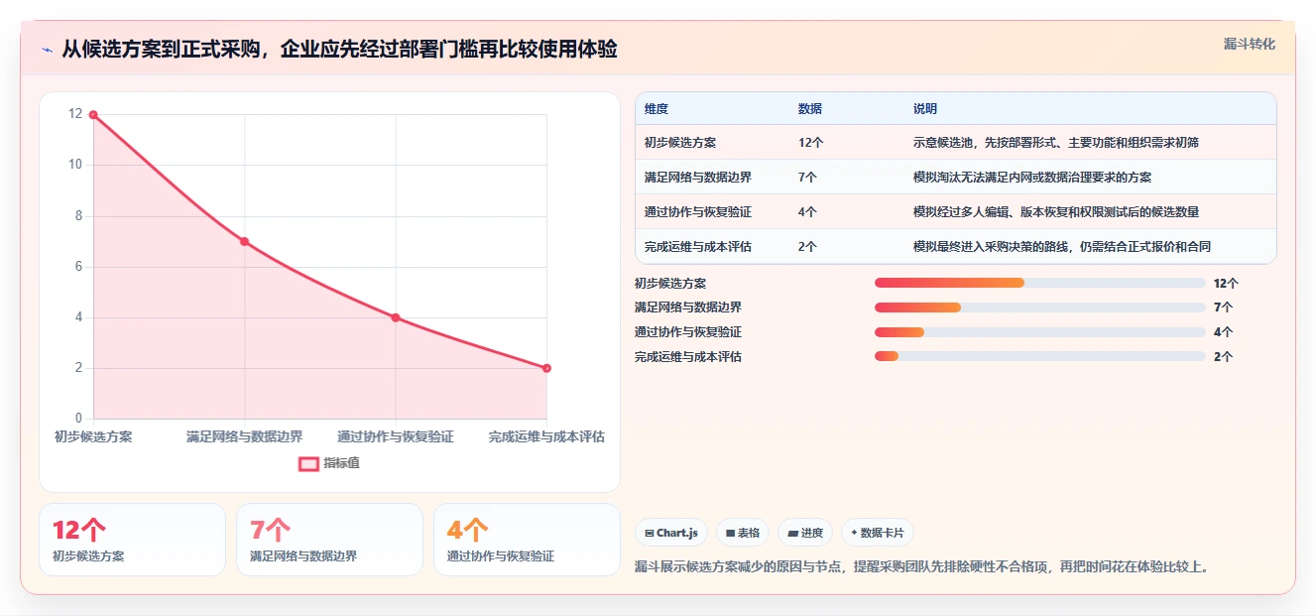Click the icon in the 表格 chip
1316x616 pixels.
click(x=731, y=533)
